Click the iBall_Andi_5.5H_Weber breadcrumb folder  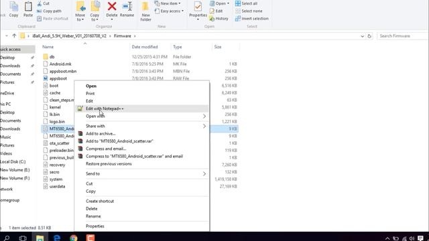pyautogui.click(x=69, y=36)
